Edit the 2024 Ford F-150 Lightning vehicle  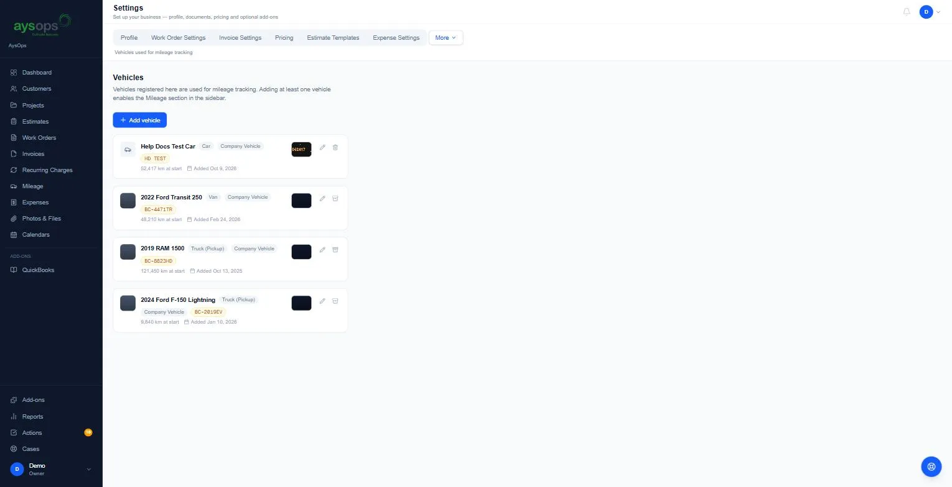322,301
